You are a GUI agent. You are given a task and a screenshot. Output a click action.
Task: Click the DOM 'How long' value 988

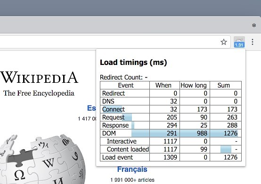click(202, 133)
